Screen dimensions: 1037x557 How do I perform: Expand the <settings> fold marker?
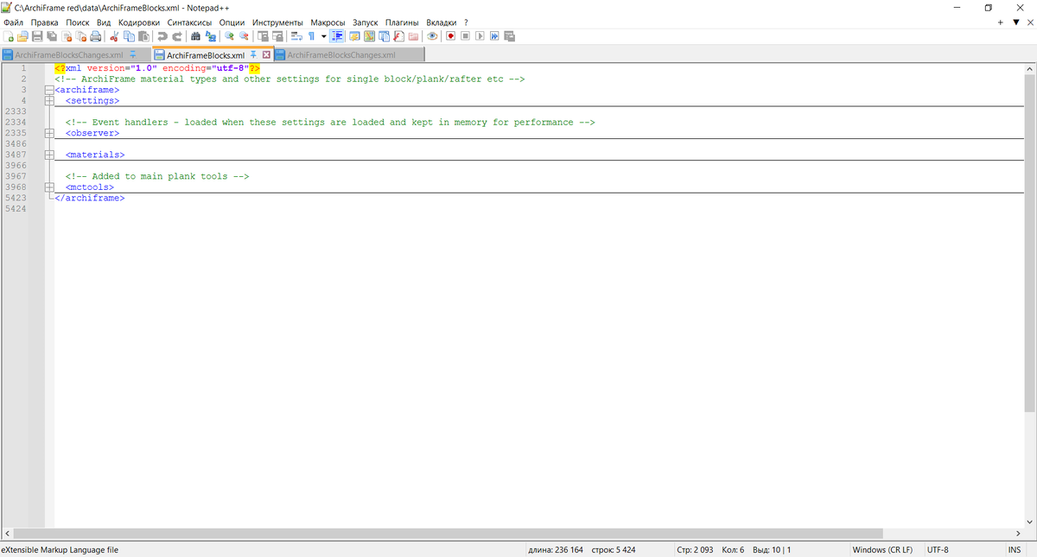point(49,100)
